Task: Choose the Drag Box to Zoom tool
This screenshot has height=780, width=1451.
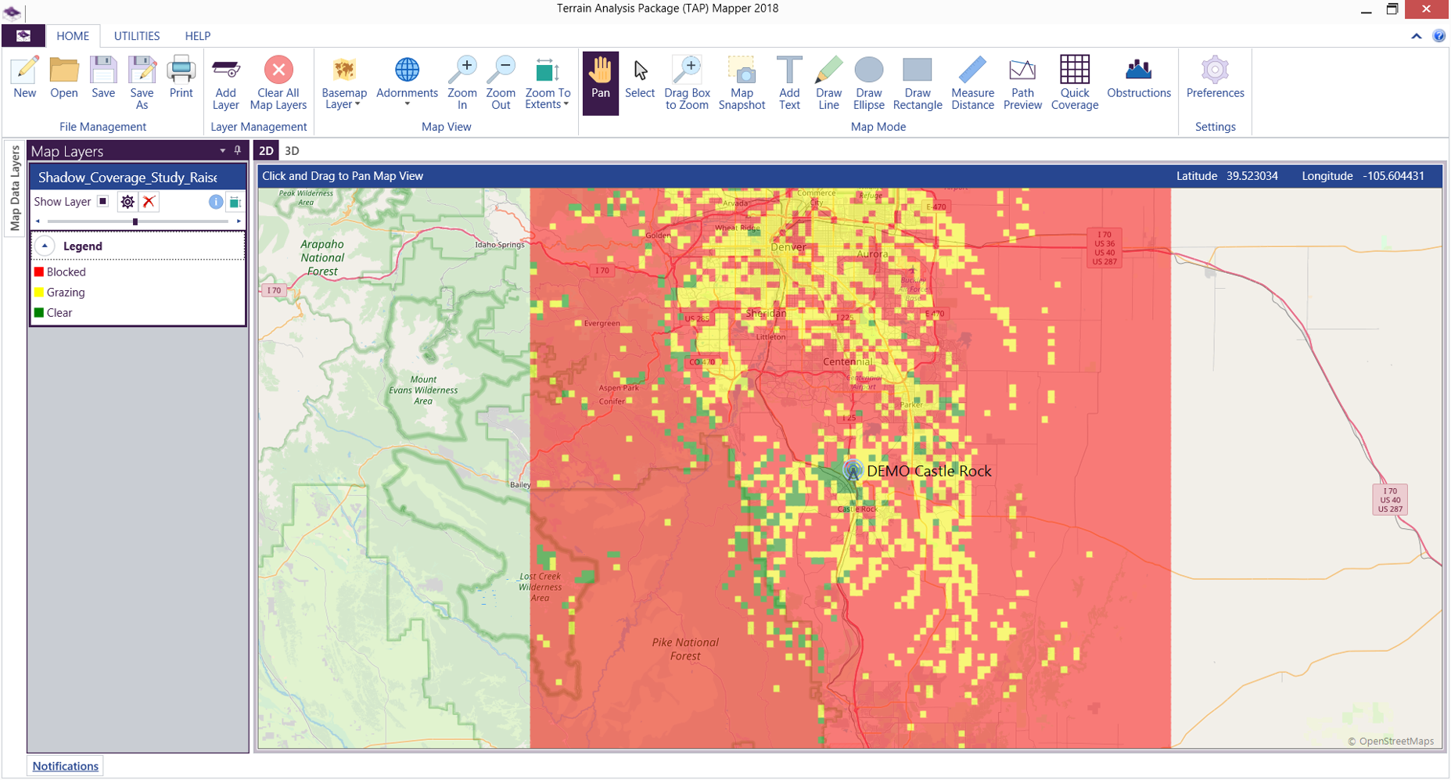Action: click(687, 83)
